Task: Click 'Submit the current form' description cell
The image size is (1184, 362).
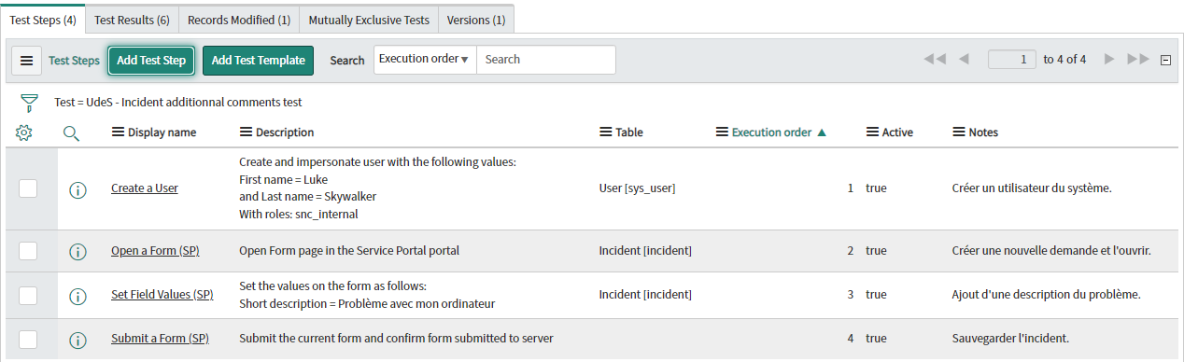Action: (396, 339)
